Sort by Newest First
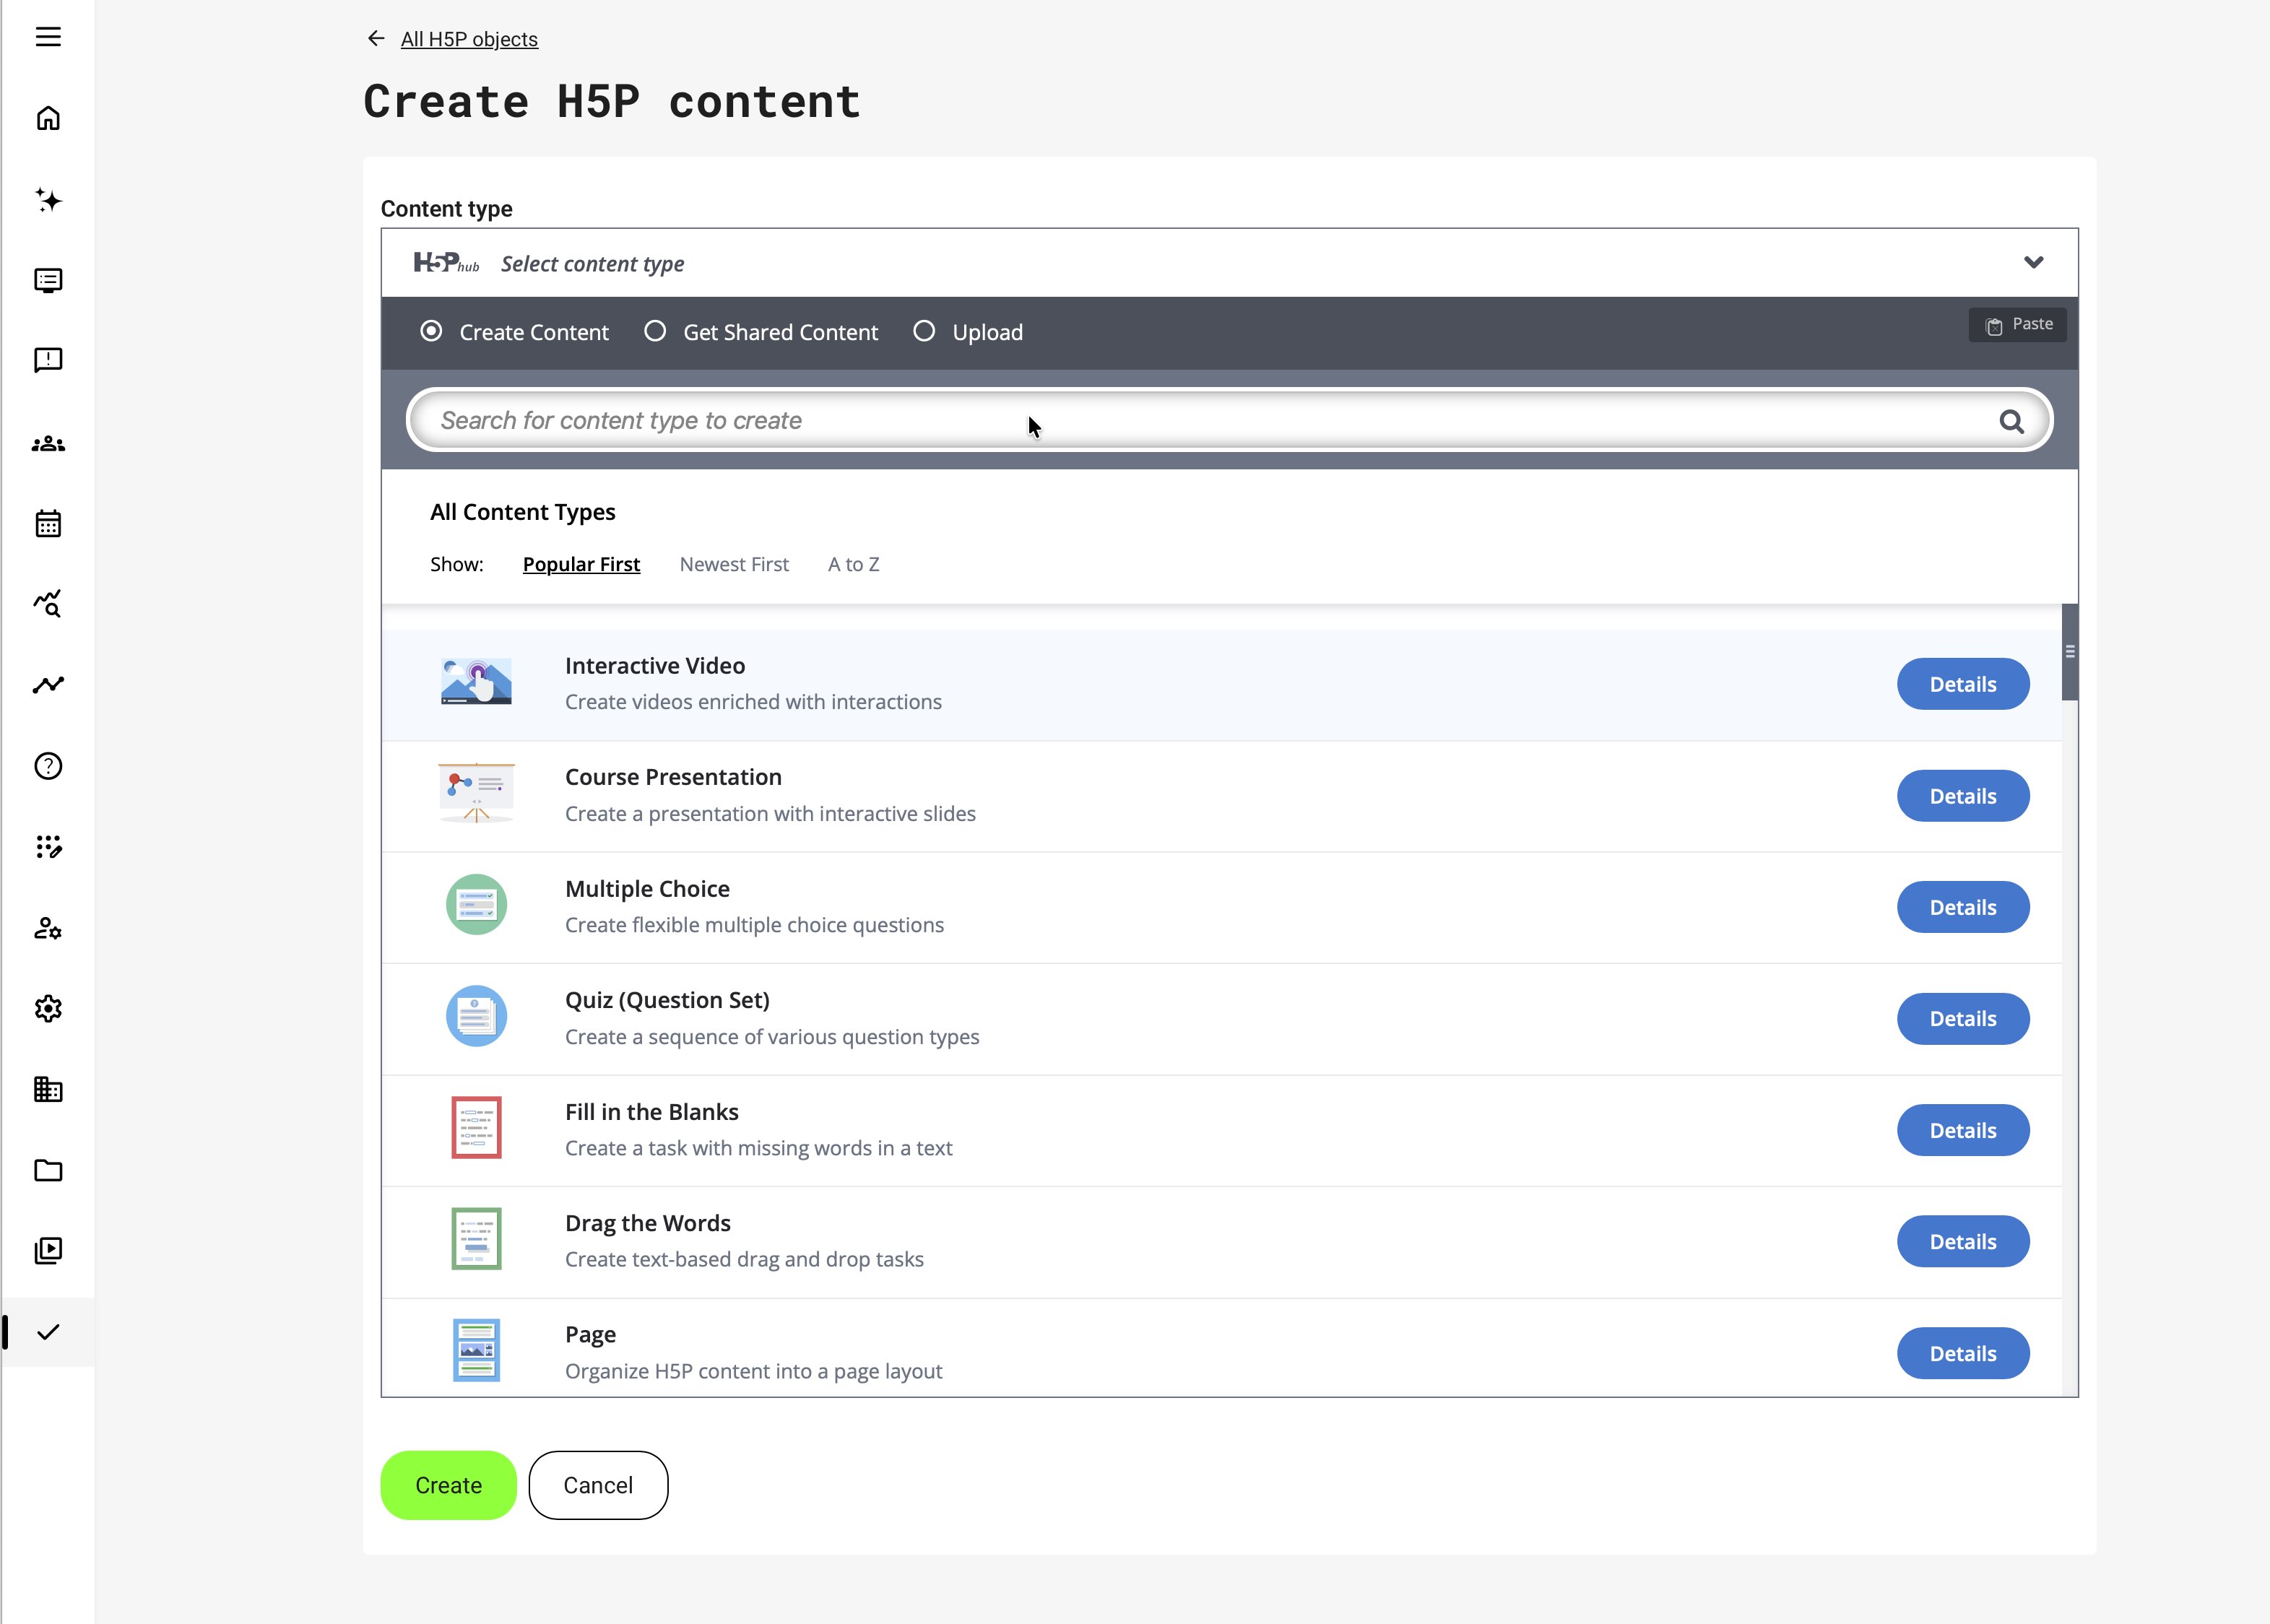The width and height of the screenshot is (2270, 1624). click(734, 564)
